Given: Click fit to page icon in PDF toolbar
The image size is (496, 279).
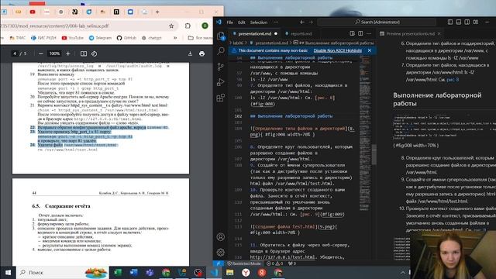Looking at the screenshot, I should pyautogui.click(x=84, y=53).
